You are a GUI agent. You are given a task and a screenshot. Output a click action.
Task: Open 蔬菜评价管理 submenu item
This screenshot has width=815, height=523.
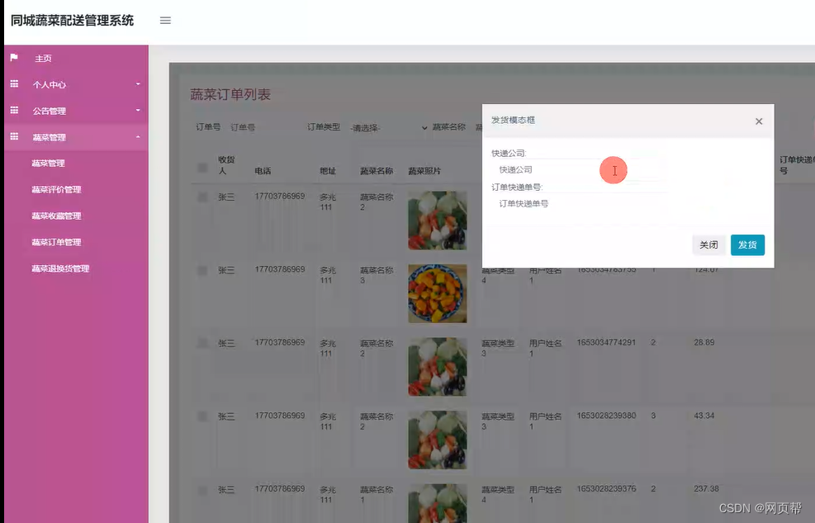pos(56,190)
